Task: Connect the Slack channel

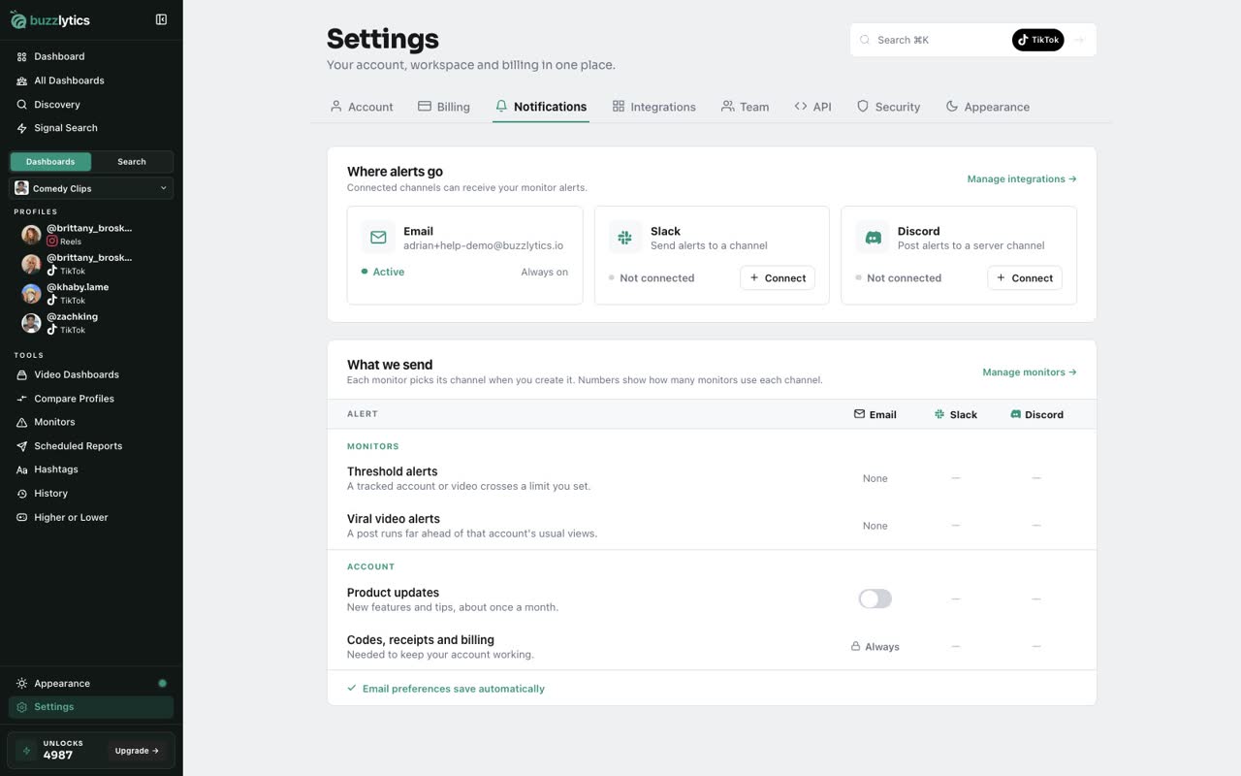Action: [x=778, y=277]
